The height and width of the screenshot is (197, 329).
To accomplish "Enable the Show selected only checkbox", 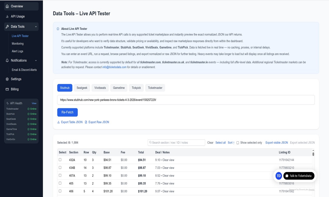I will click(x=238, y=143).
